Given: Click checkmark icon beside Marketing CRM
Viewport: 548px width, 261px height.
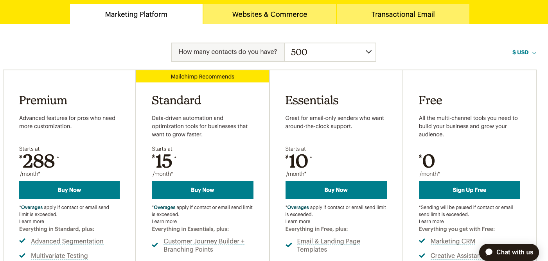Looking at the screenshot, I should click(422, 241).
